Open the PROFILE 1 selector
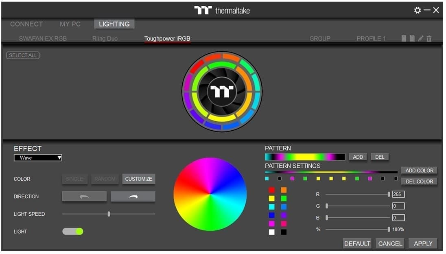 point(371,39)
